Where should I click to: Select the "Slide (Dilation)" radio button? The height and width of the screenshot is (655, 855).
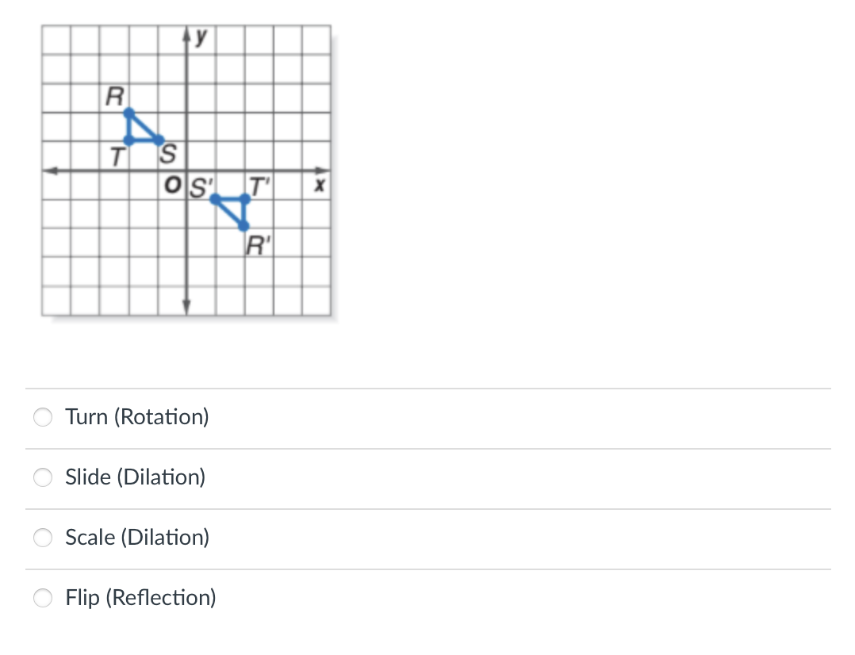pos(43,477)
